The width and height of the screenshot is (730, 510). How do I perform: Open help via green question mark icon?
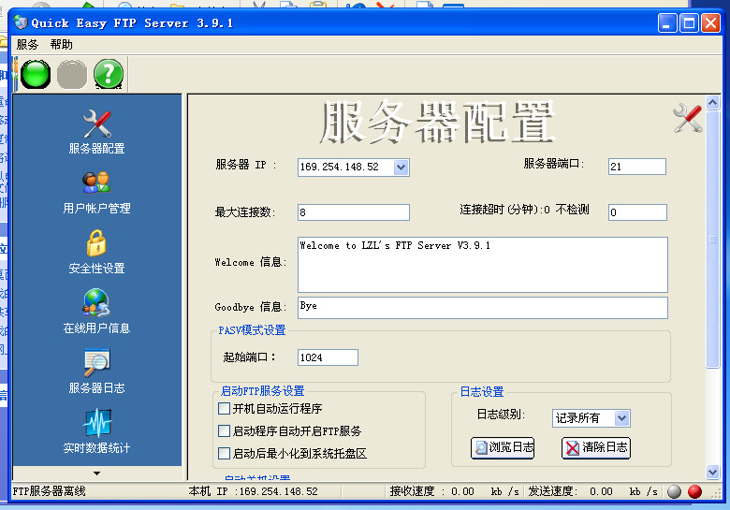coord(109,73)
